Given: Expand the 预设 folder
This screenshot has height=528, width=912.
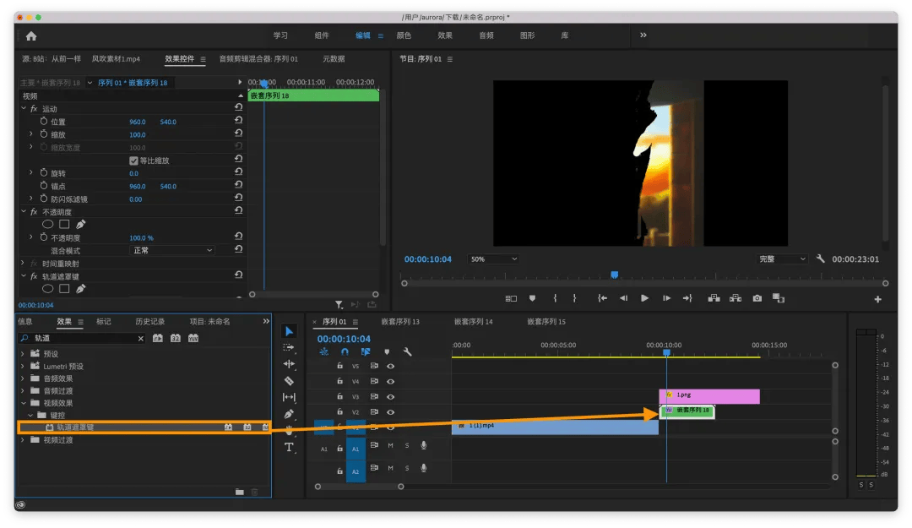Looking at the screenshot, I should tap(23, 353).
